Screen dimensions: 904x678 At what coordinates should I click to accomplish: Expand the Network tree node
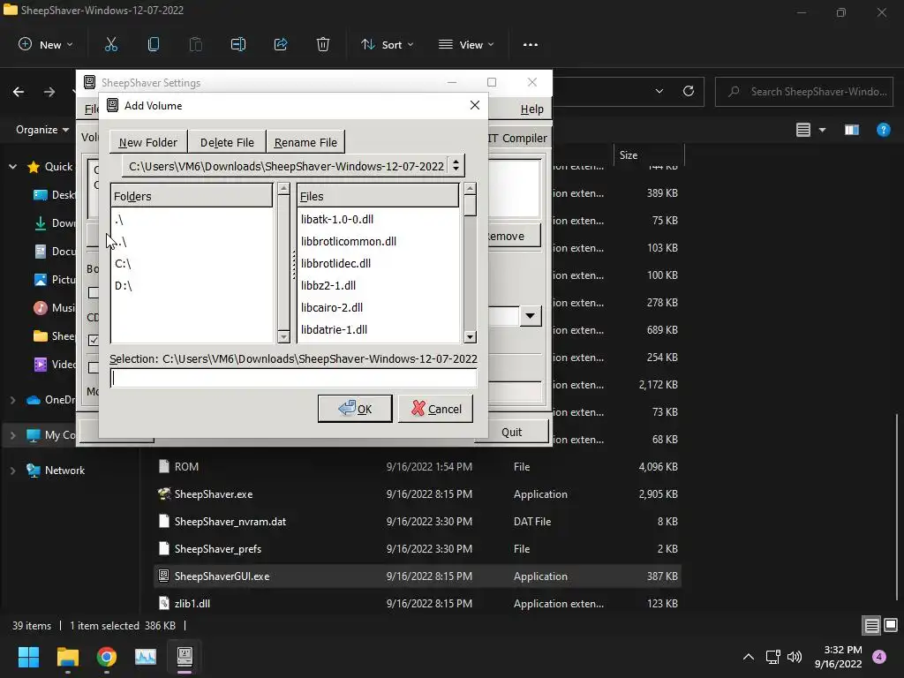[x=12, y=471]
